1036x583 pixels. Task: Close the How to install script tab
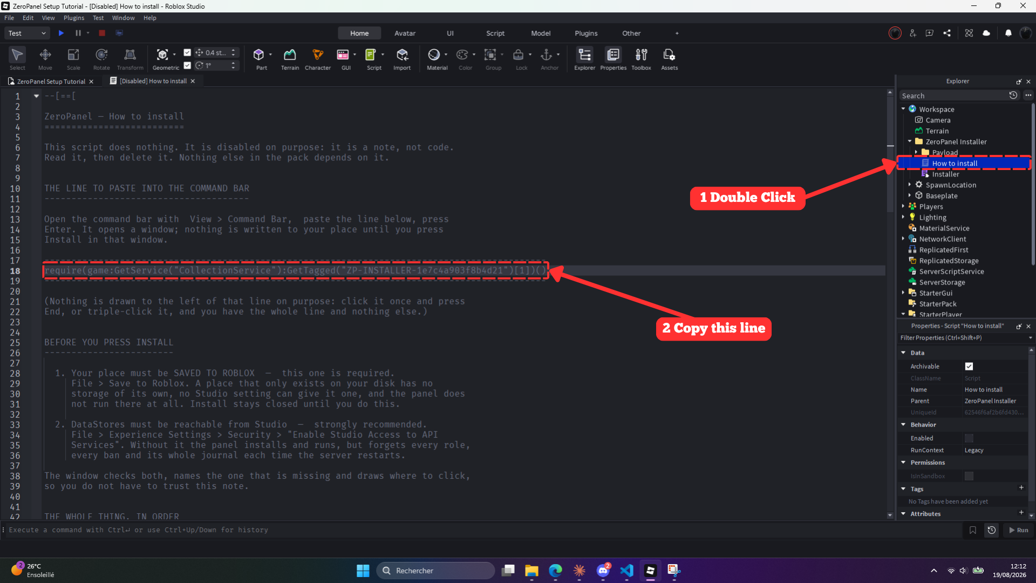pos(193,81)
